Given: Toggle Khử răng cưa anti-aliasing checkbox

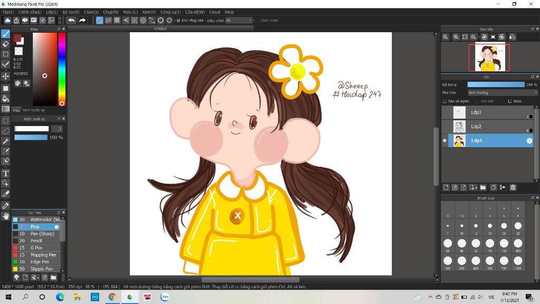Looking at the screenshot, I should click(178, 21).
